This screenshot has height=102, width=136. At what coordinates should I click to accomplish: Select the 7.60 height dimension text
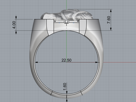coord(109,20)
